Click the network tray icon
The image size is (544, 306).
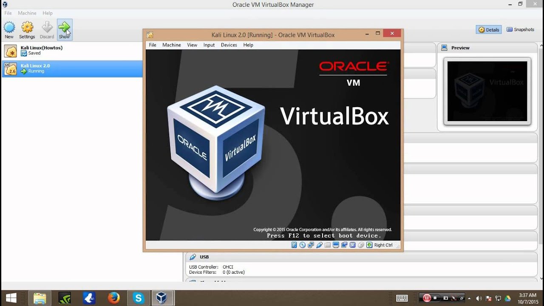tap(498, 298)
